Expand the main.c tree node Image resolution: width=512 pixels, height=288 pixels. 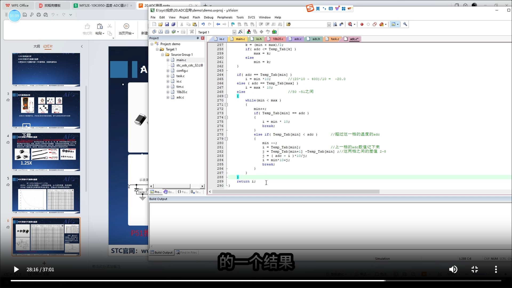(x=168, y=60)
